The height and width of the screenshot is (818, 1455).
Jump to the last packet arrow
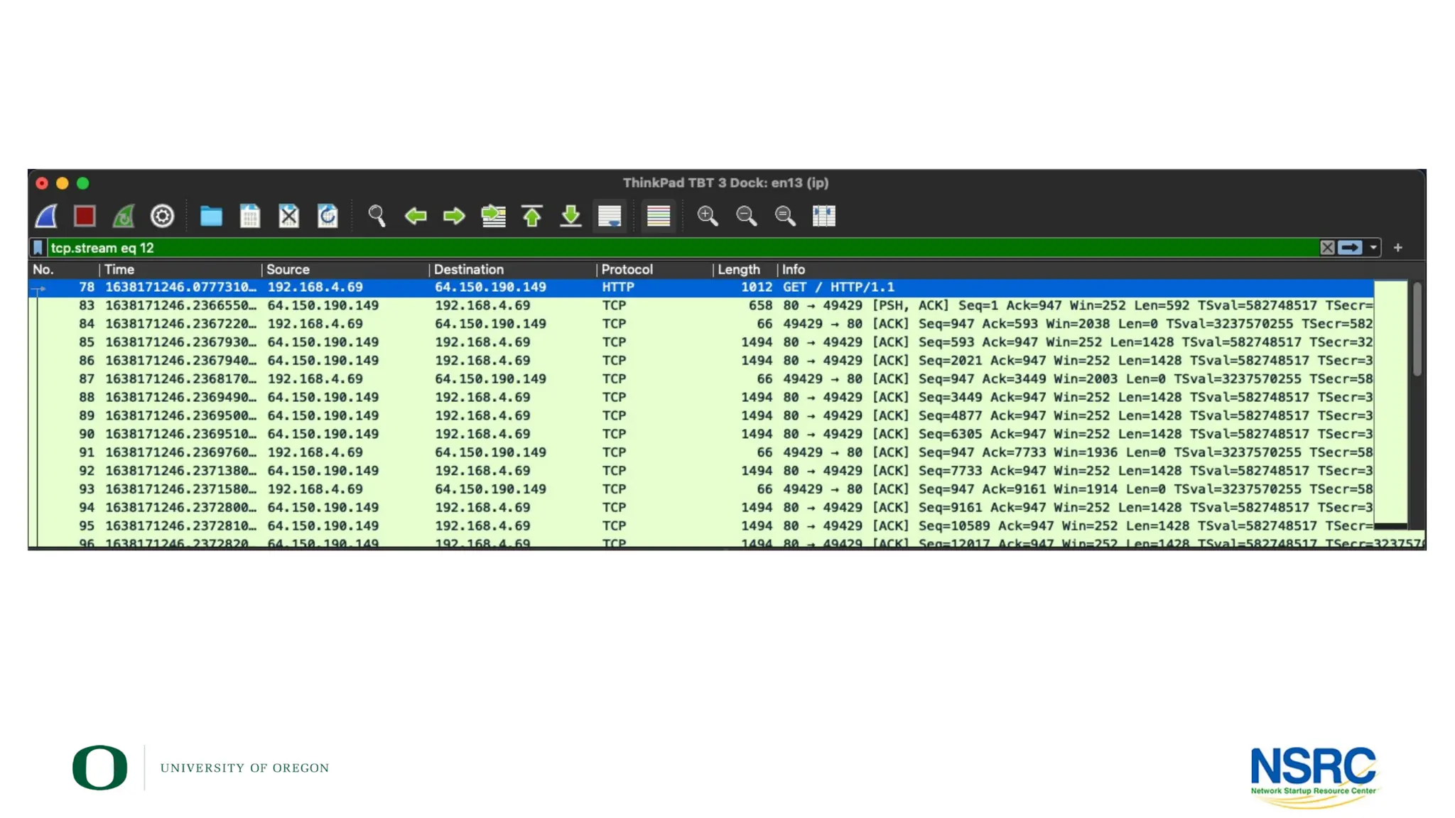[x=570, y=216]
